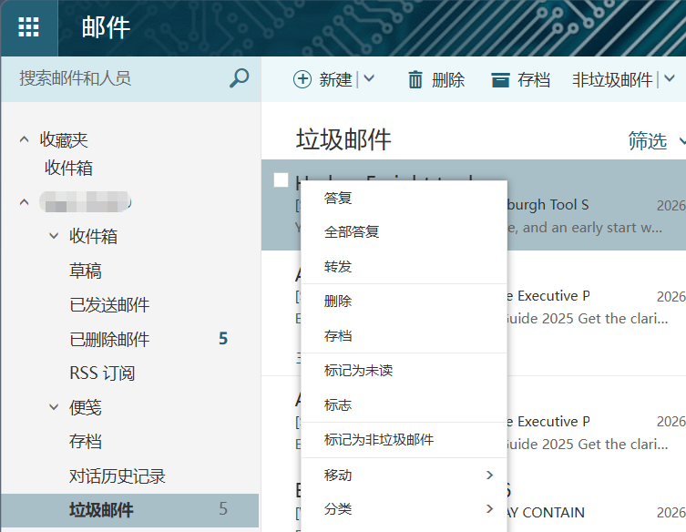Tick the checkbox on the first junk email
This screenshot has width=686, height=532.
282,179
